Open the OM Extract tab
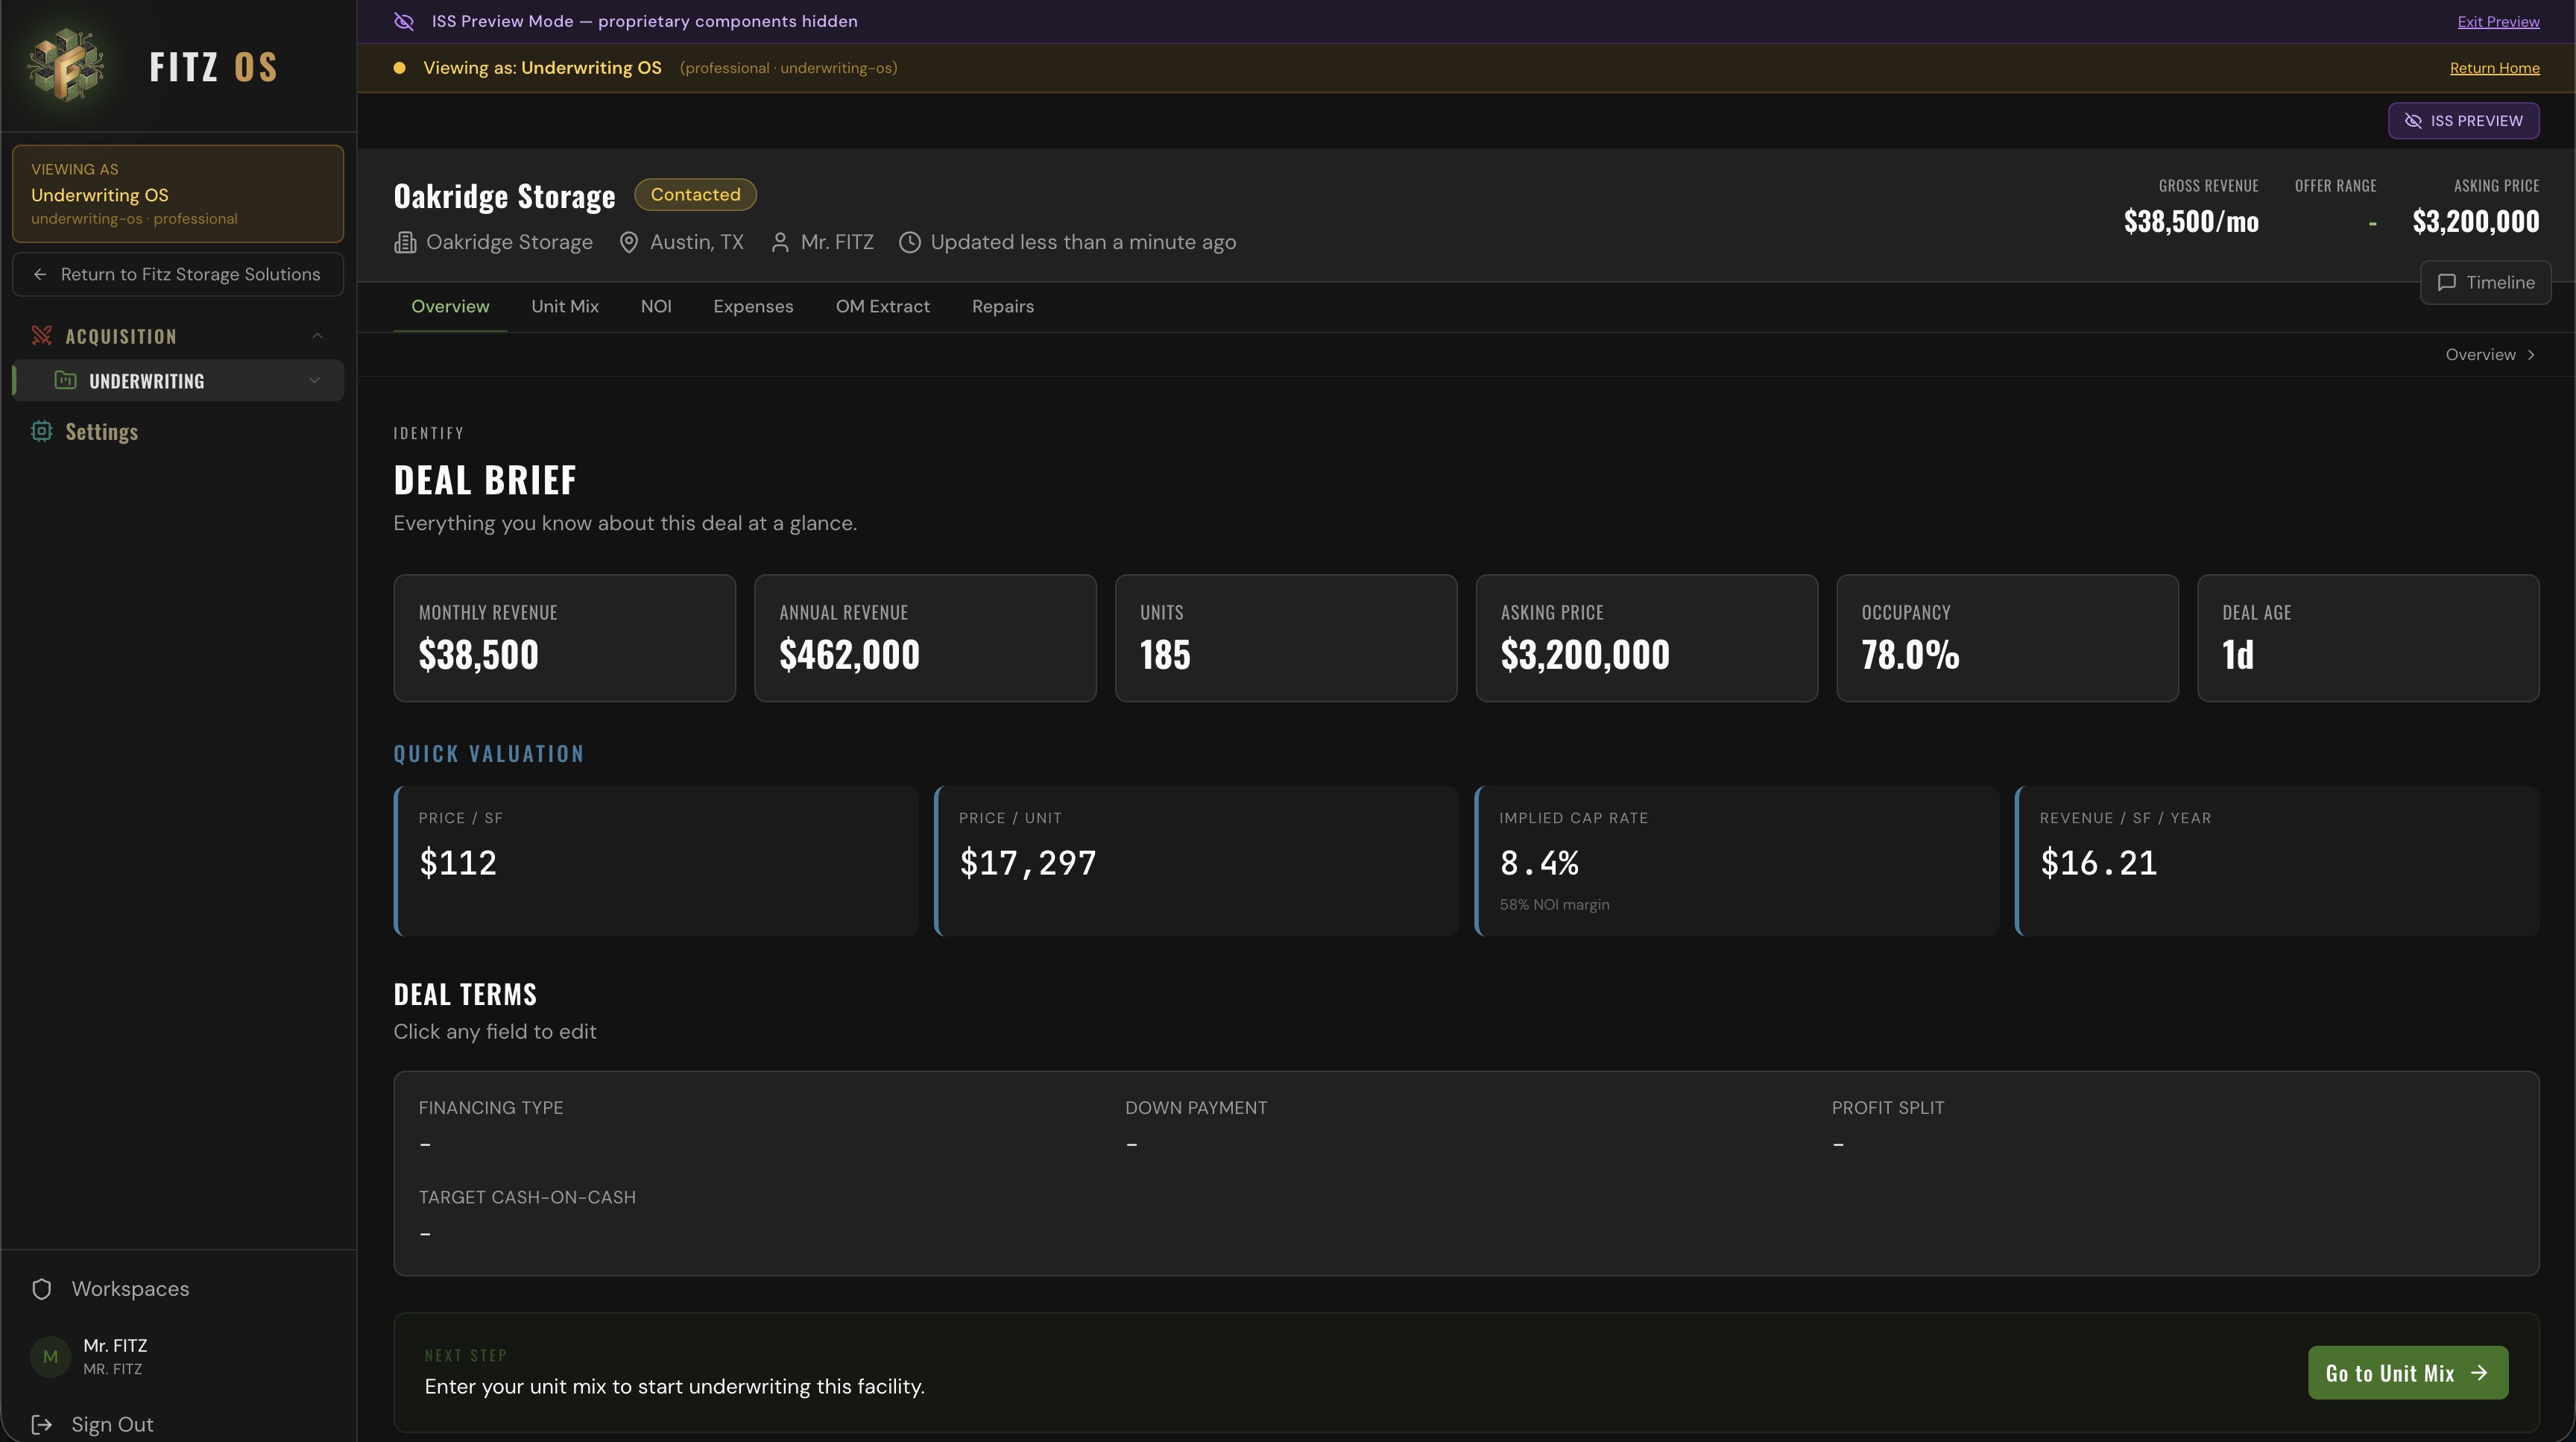2576x1442 pixels. [x=883, y=306]
